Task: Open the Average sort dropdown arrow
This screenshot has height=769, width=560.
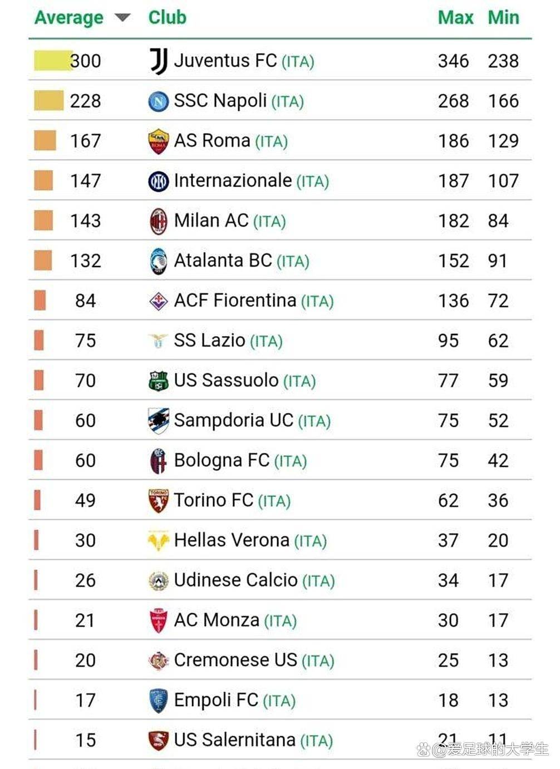Action: tap(122, 18)
